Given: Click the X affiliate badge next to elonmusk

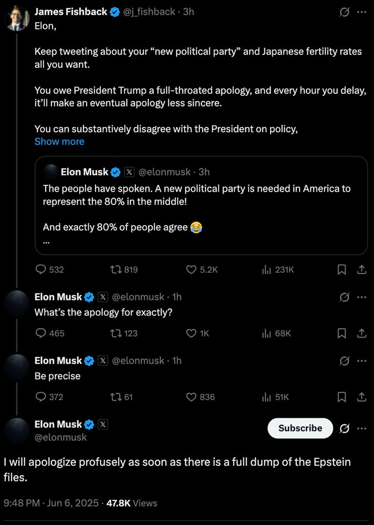Looking at the screenshot, I should [103, 297].
